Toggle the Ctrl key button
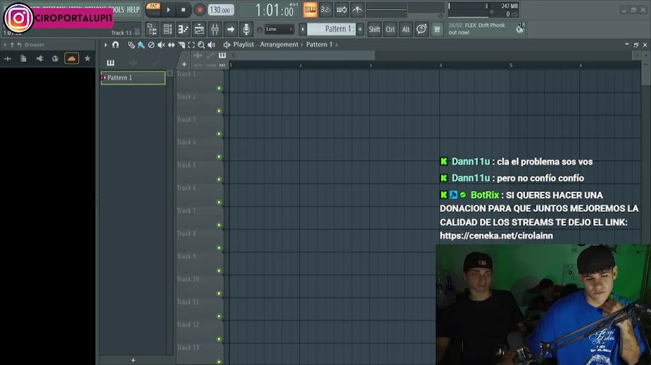The width and height of the screenshot is (651, 365). pyautogui.click(x=390, y=29)
